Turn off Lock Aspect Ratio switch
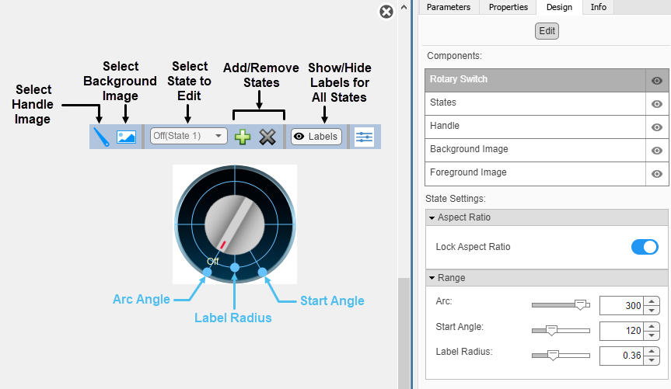The width and height of the screenshot is (671, 389). (645, 247)
